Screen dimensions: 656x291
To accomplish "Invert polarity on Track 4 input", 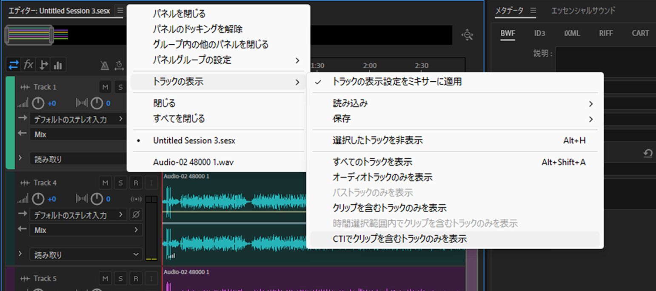I will click(136, 215).
